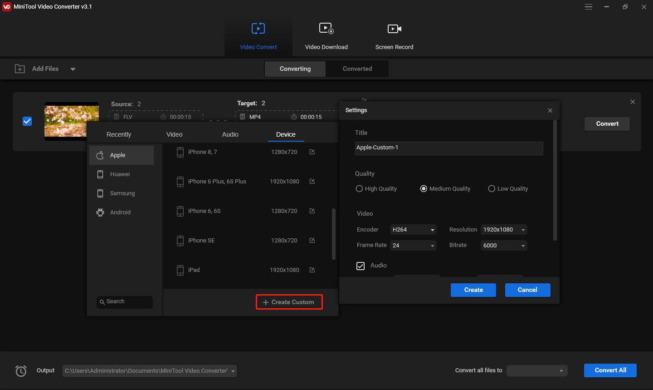Open the Screen Record section icon
This screenshot has height=390, width=653.
395,29
